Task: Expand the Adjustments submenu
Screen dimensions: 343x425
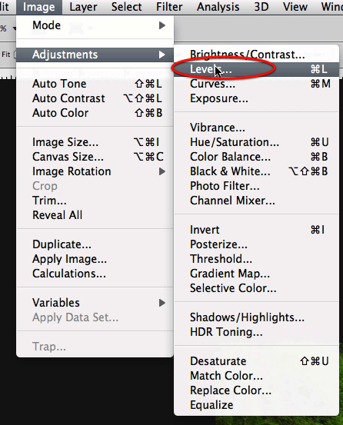Action: coord(95,55)
